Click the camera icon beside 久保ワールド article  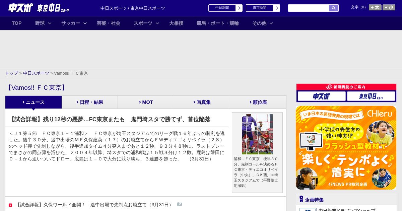179,204
